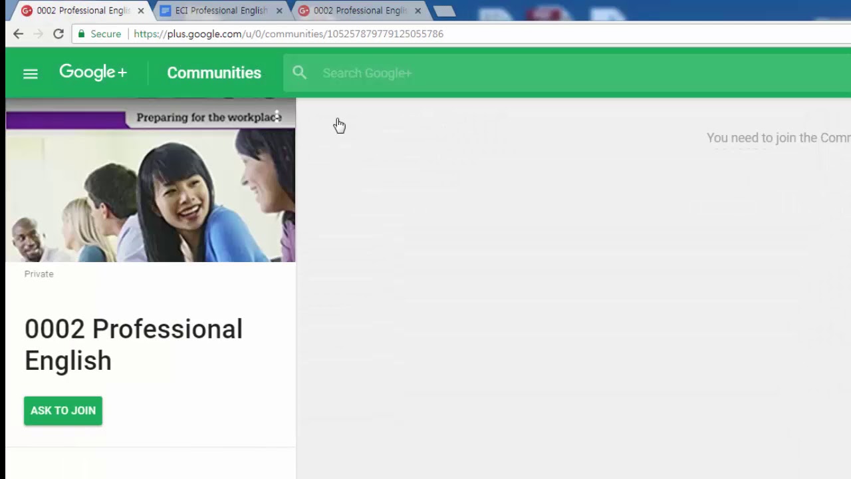Click the Private label
This screenshot has height=479, width=851.
(x=39, y=274)
